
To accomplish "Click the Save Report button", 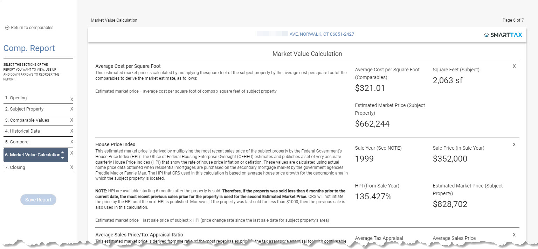I will pyautogui.click(x=38, y=200).
